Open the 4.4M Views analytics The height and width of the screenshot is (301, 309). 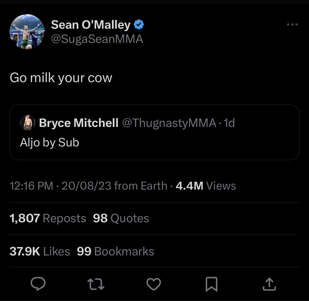coord(205,186)
